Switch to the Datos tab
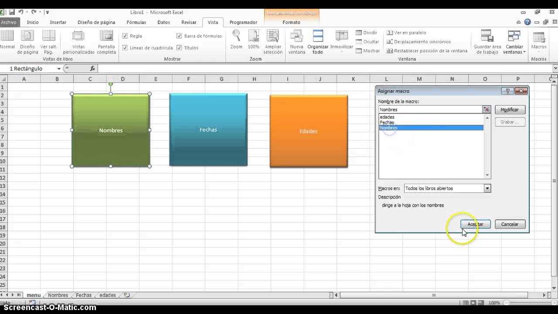The width and height of the screenshot is (558, 314). pos(163,22)
